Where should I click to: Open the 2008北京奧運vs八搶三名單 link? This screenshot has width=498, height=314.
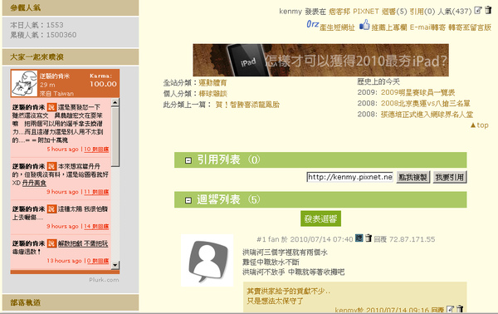click(425, 103)
